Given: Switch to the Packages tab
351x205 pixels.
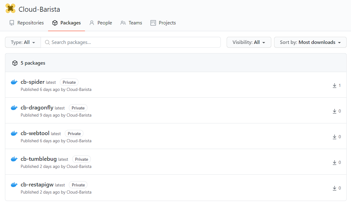Looking at the screenshot, I should pos(66,23).
